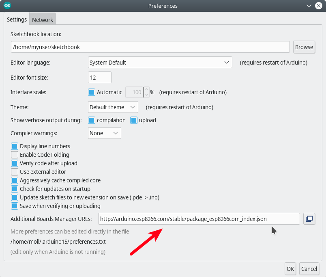Increase interface scale with up arrow
This screenshot has height=277, width=326.
(x=146, y=89)
